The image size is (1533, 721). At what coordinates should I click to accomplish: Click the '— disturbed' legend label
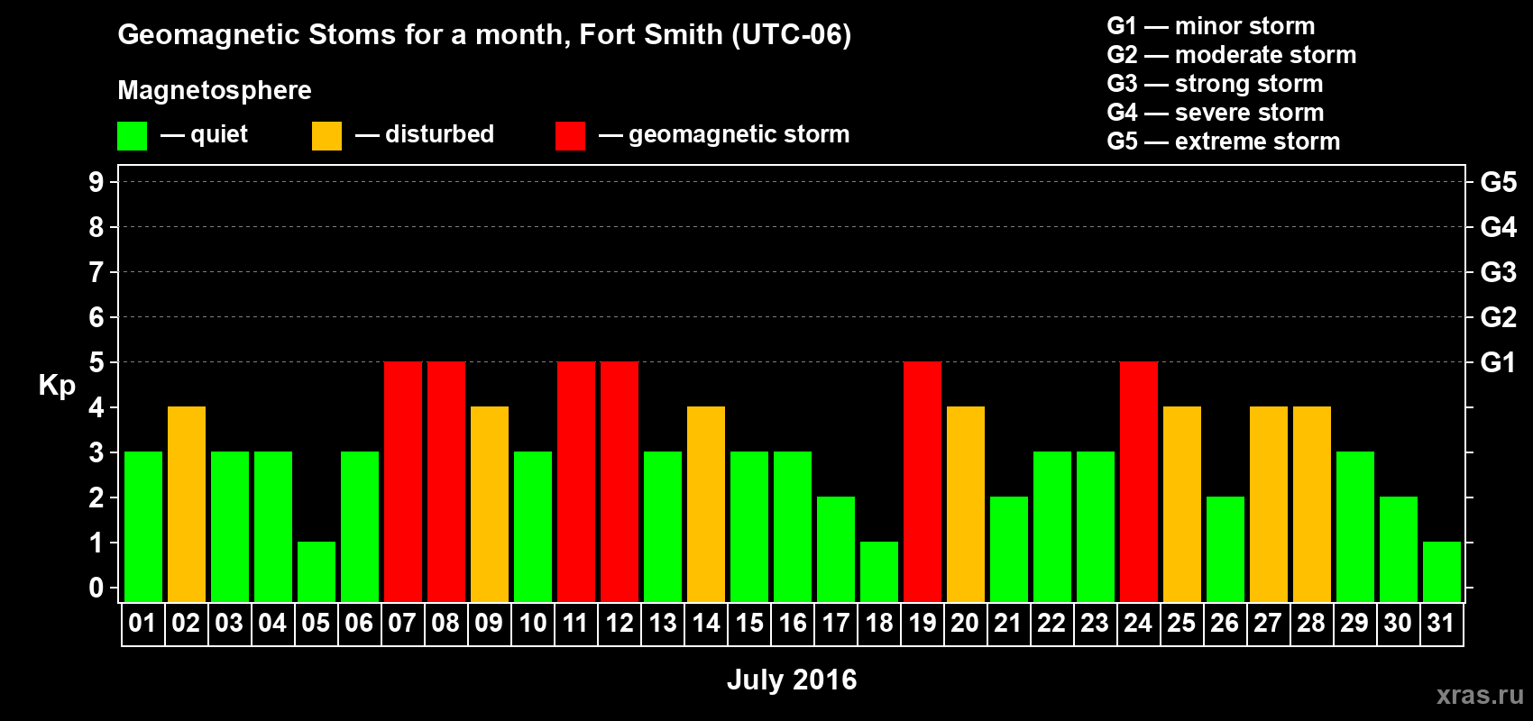pos(425,134)
